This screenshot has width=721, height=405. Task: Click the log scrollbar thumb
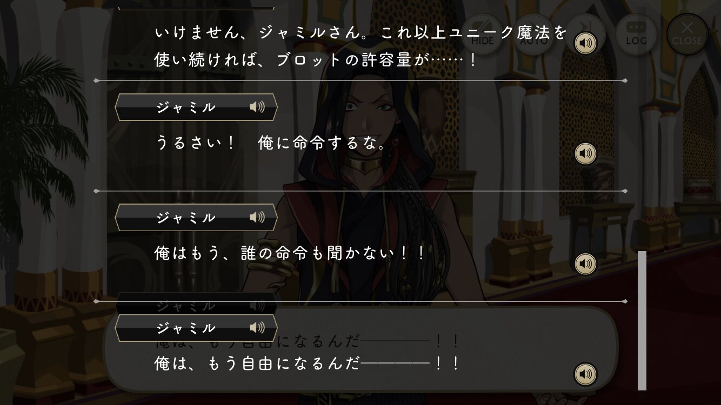(x=642, y=320)
